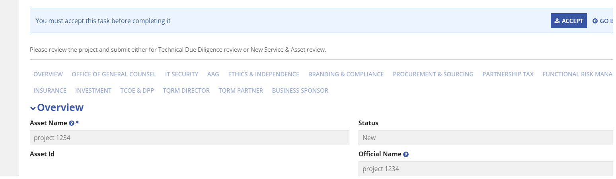Switch to Partnership Tax tab
This screenshot has width=616, height=179.
[x=508, y=74]
